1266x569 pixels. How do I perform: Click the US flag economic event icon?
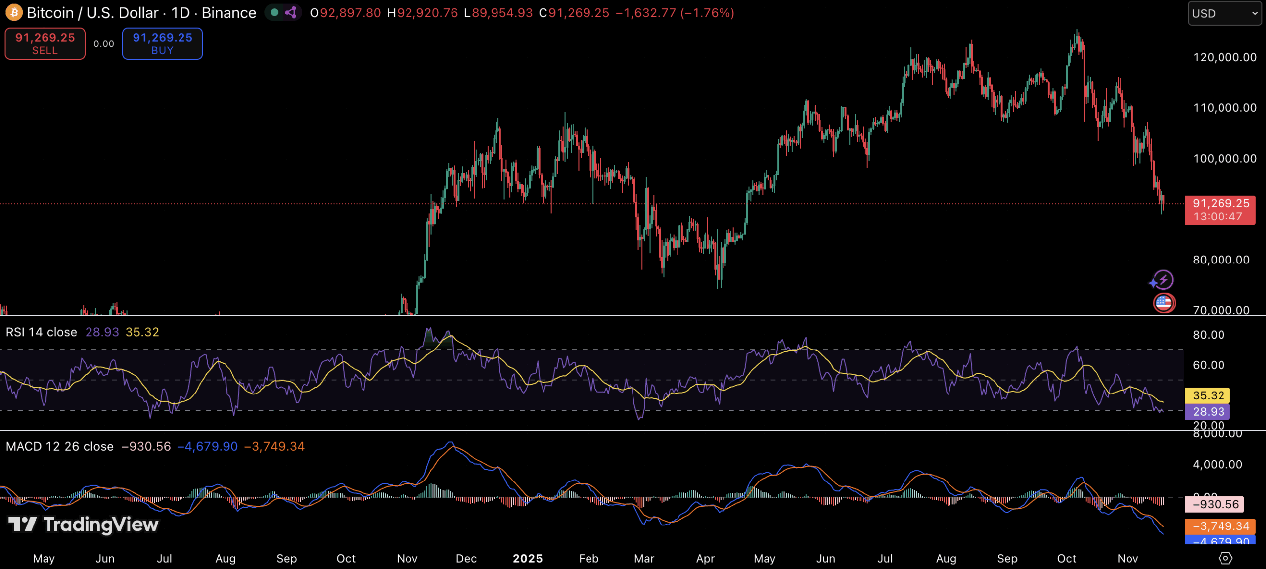point(1164,303)
